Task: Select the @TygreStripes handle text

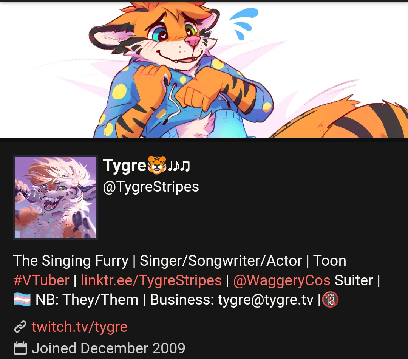Action: point(151,187)
